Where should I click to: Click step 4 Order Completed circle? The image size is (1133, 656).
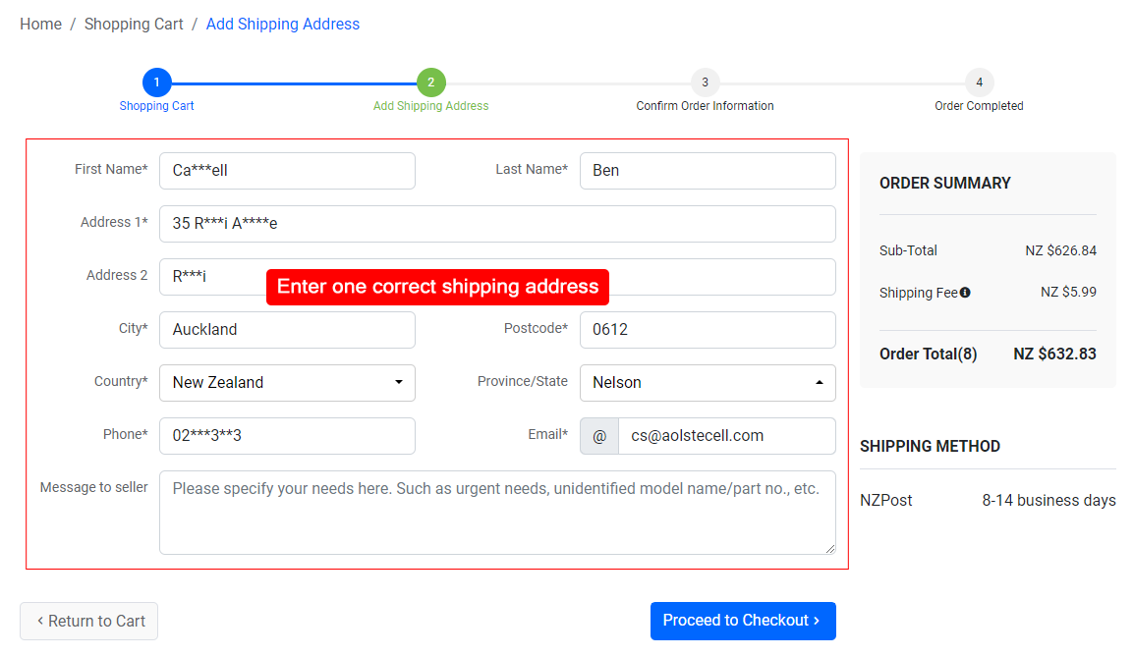979,82
